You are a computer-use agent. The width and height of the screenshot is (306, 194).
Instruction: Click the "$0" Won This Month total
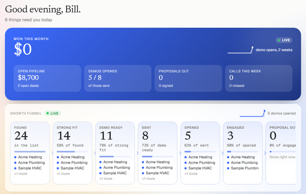point(23,49)
